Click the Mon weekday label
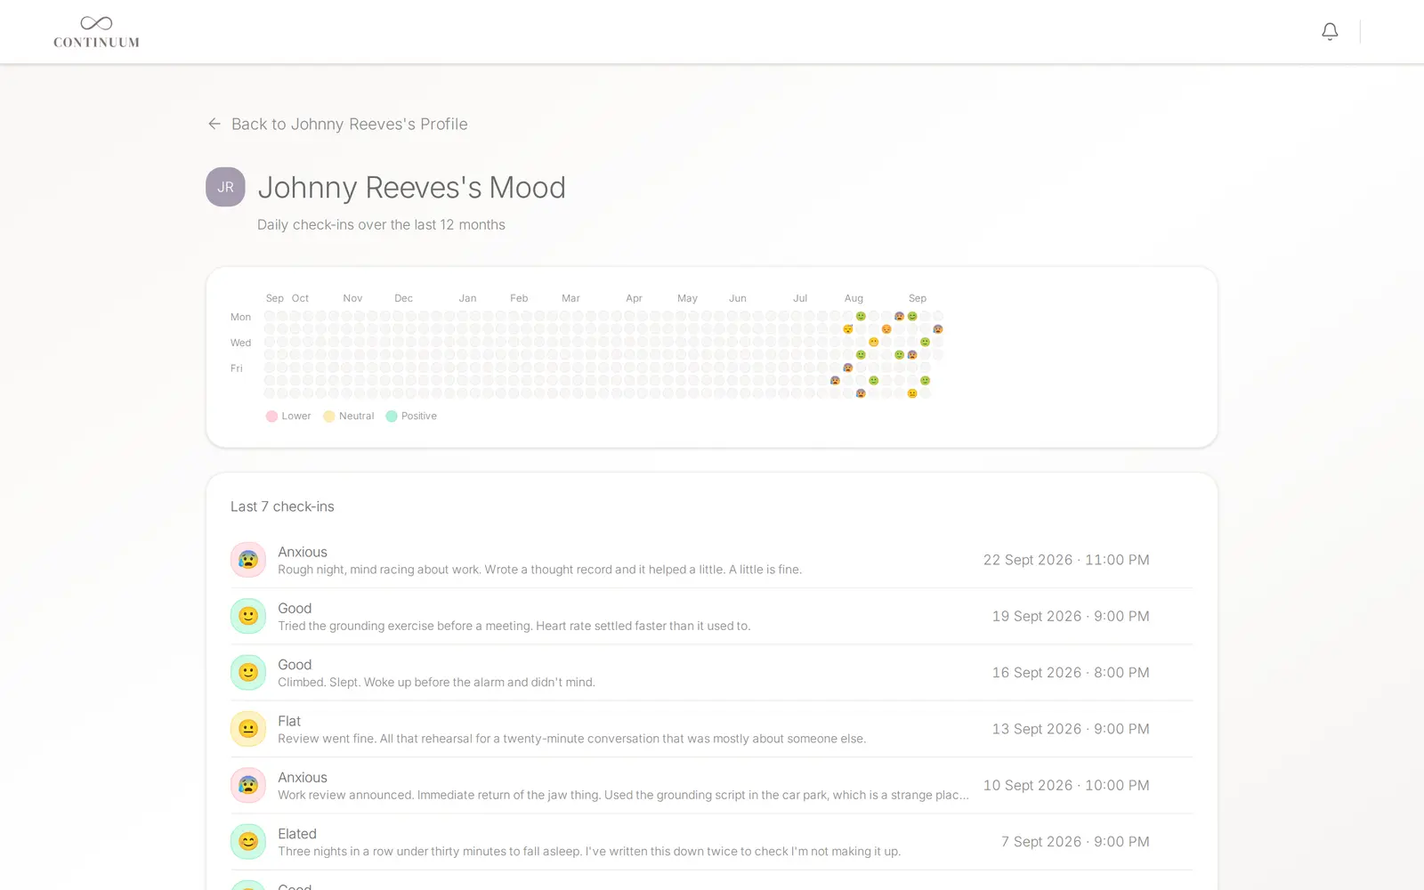Viewport: 1424px width, 890px height. [240, 317]
